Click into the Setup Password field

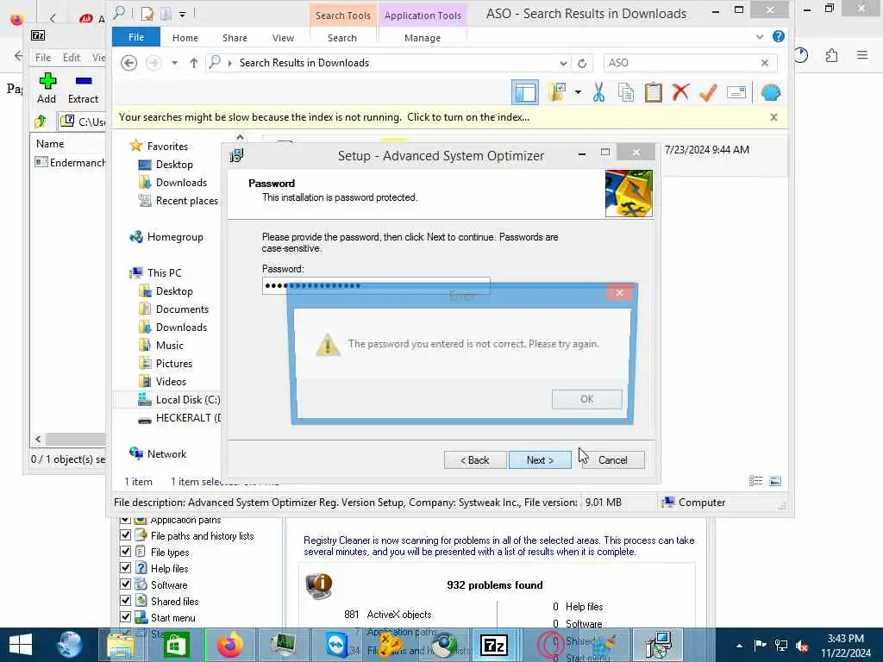click(376, 285)
